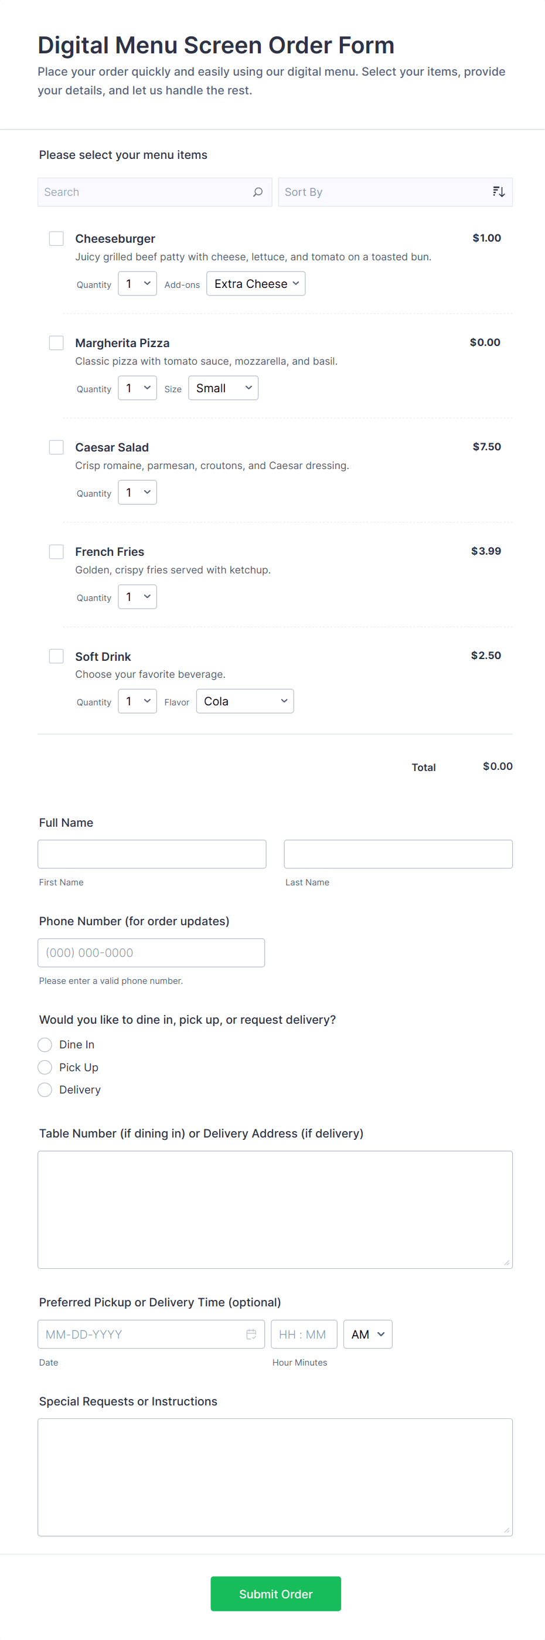The width and height of the screenshot is (545, 1640).
Task: Check the Cheeseburger item checkbox
Action: pos(57,239)
